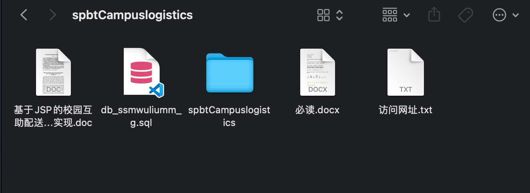Select the TXT file icon

tap(406, 72)
